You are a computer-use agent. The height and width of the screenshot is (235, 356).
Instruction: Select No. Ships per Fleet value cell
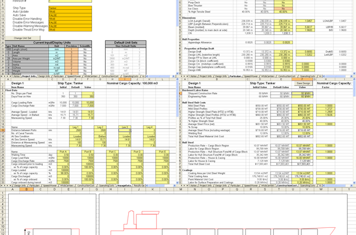(88, 93)
